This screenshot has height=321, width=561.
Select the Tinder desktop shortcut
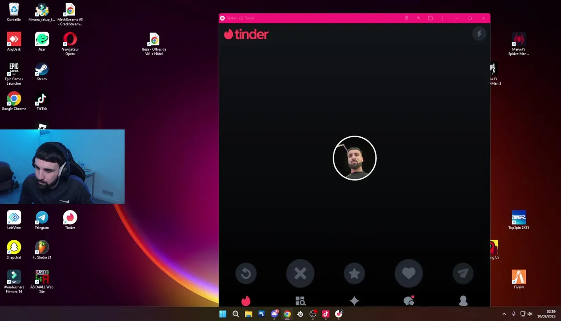[70, 220]
